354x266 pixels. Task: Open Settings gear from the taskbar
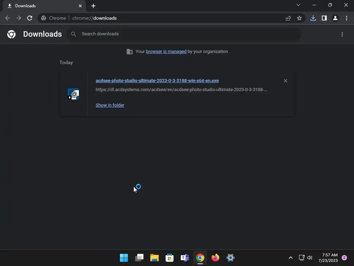[231, 258]
